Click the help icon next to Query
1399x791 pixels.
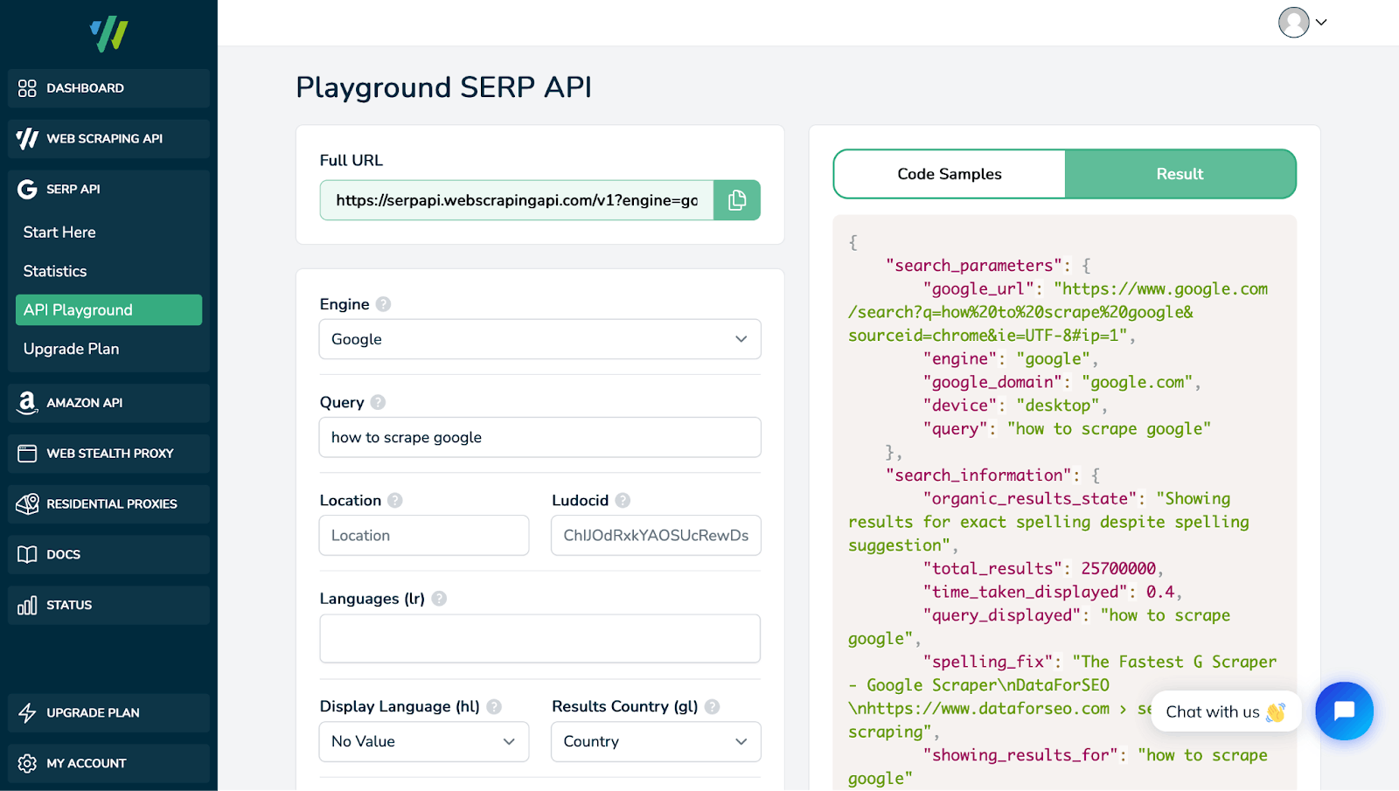(x=378, y=402)
